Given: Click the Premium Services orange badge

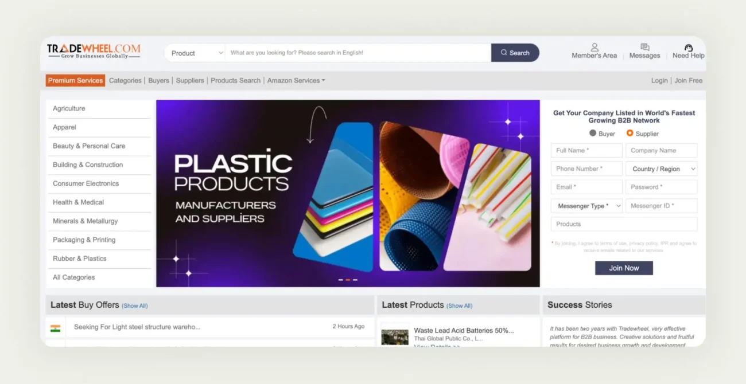Looking at the screenshot, I should (x=75, y=80).
